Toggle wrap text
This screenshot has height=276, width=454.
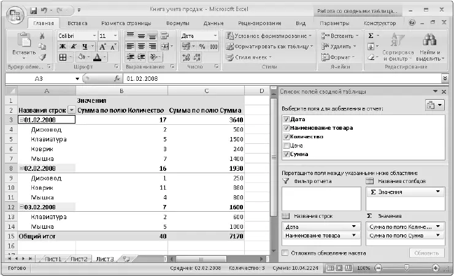pyautogui.click(x=164, y=35)
